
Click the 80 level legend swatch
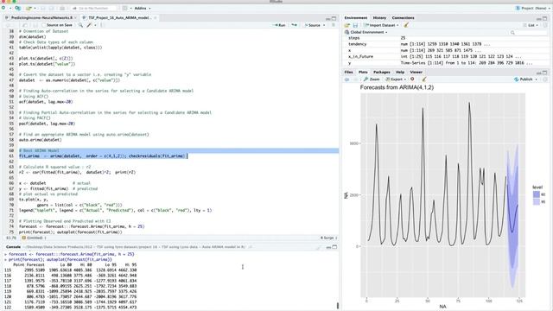pos(537,194)
